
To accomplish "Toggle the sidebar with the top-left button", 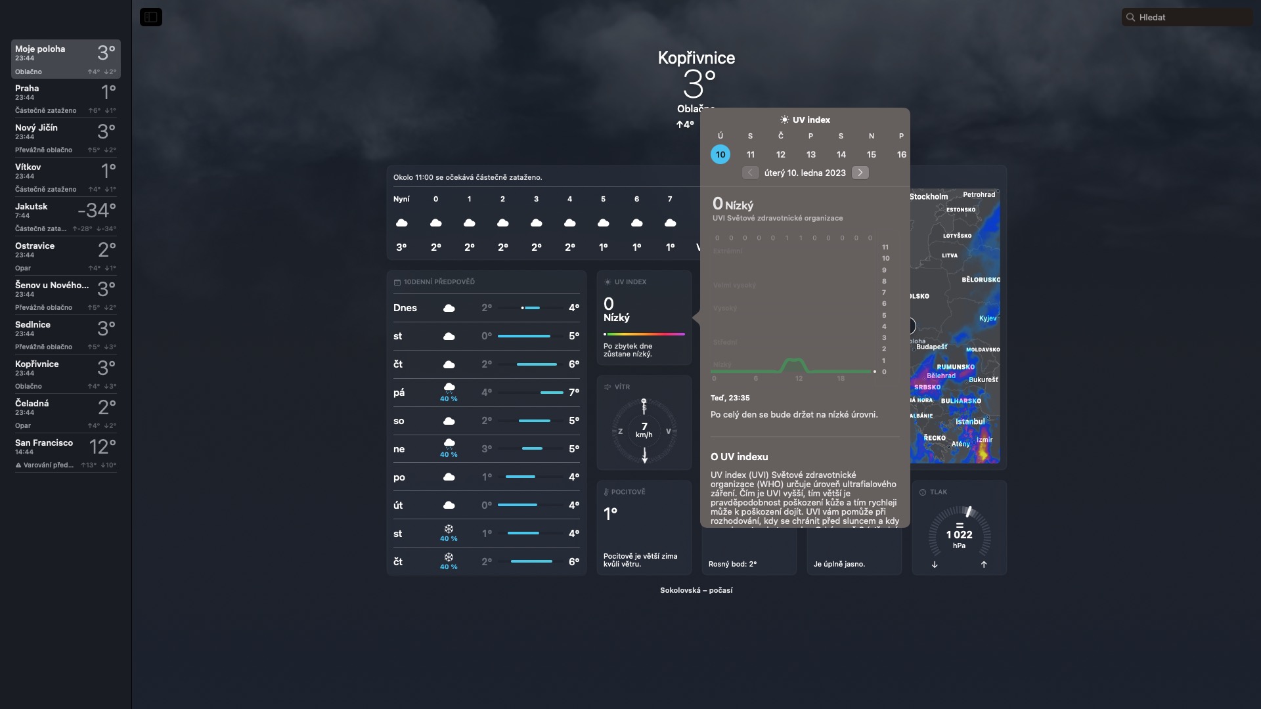I will click(x=151, y=17).
